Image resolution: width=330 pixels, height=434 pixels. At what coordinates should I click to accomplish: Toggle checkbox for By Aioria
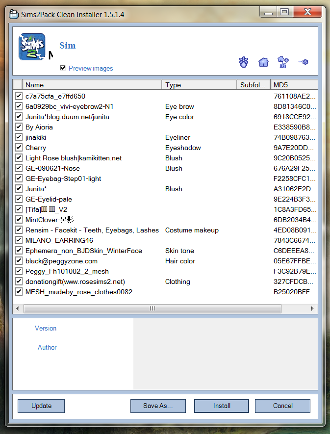coord(19,127)
